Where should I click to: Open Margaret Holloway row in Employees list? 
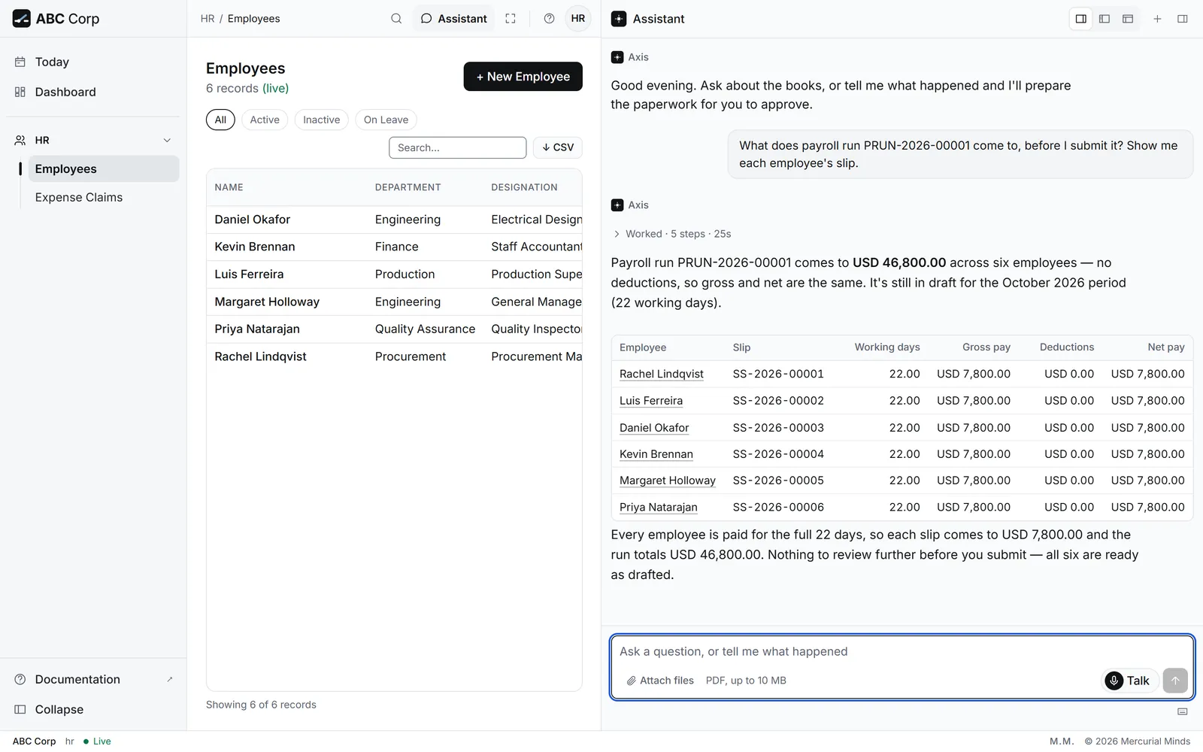tap(394, 302)
